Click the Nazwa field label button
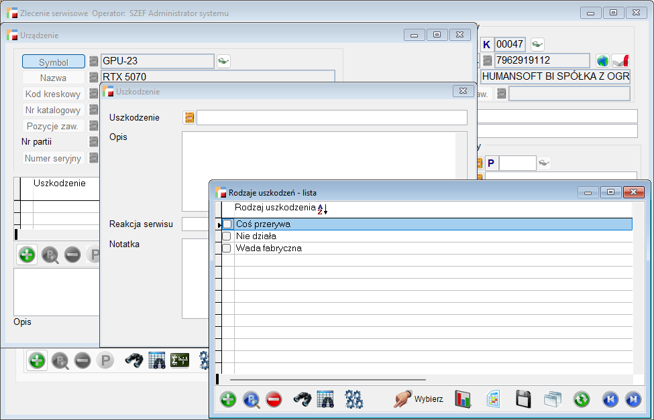Viewport: 654px width, 420px height. pyautogui.click(x=54, y=78)
